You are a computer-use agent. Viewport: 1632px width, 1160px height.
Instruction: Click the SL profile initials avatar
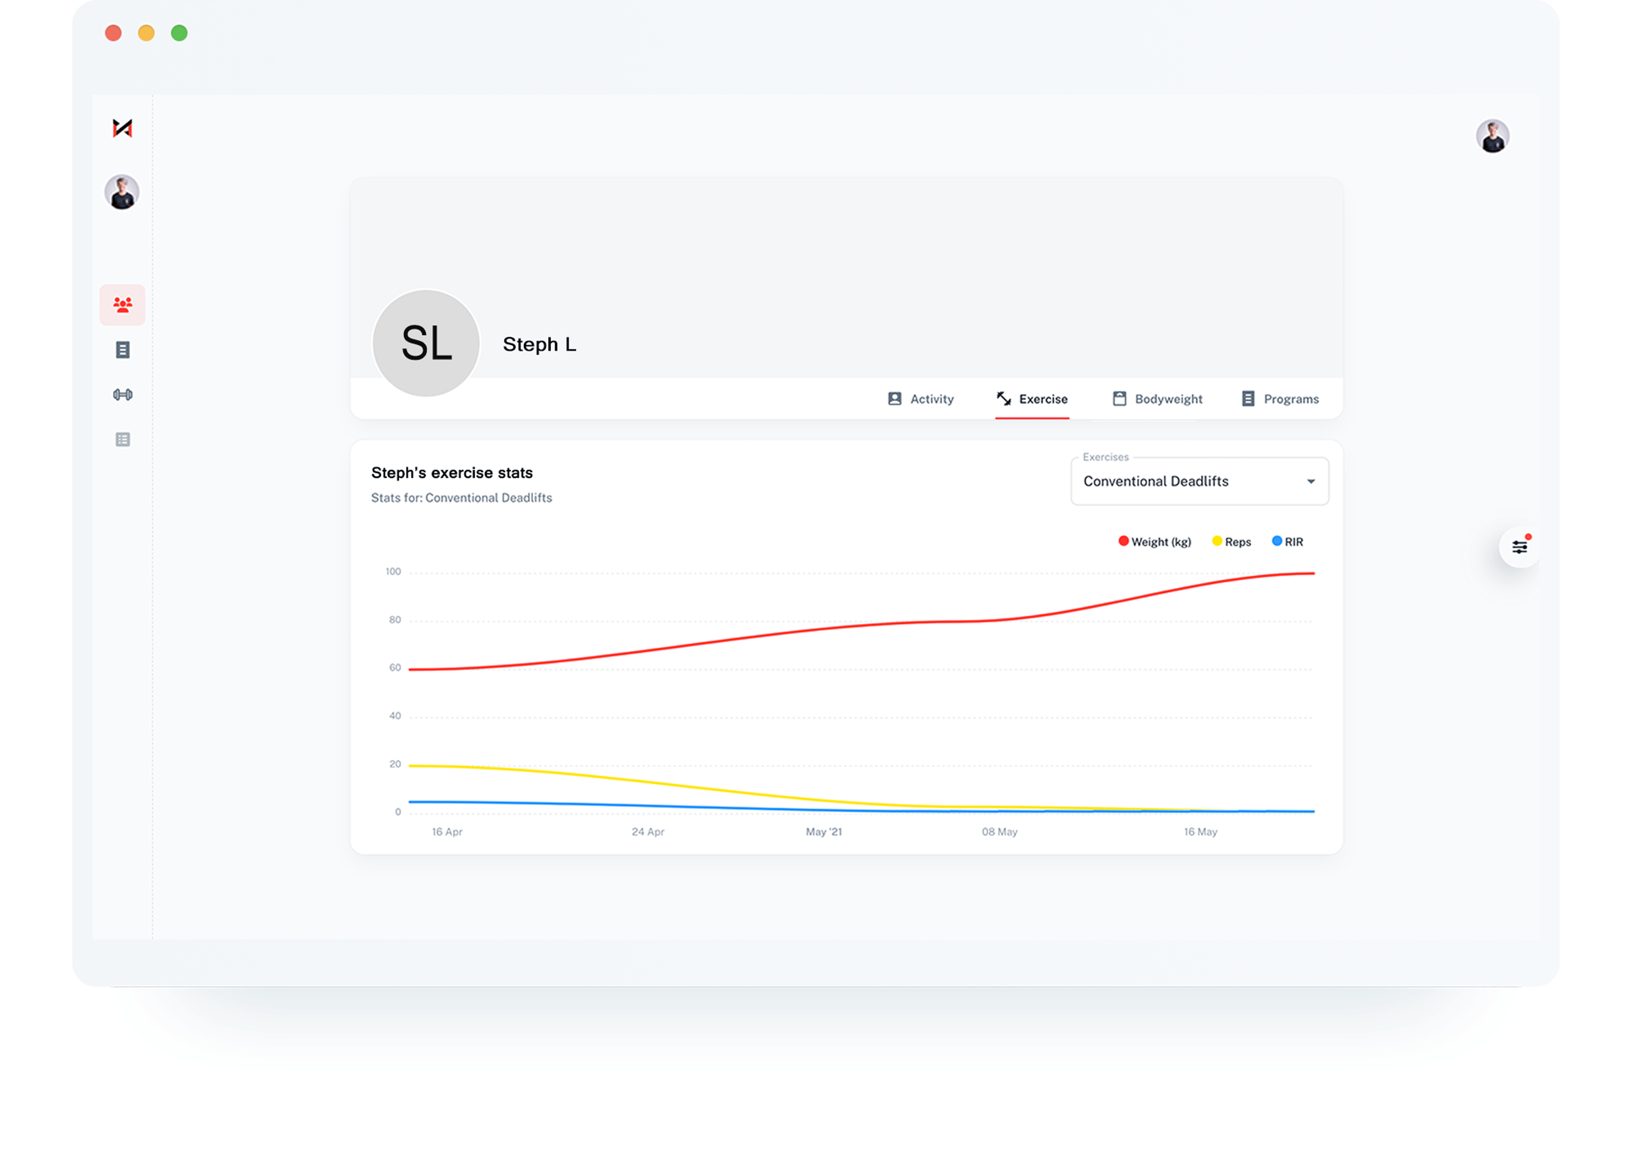point(426,344)
